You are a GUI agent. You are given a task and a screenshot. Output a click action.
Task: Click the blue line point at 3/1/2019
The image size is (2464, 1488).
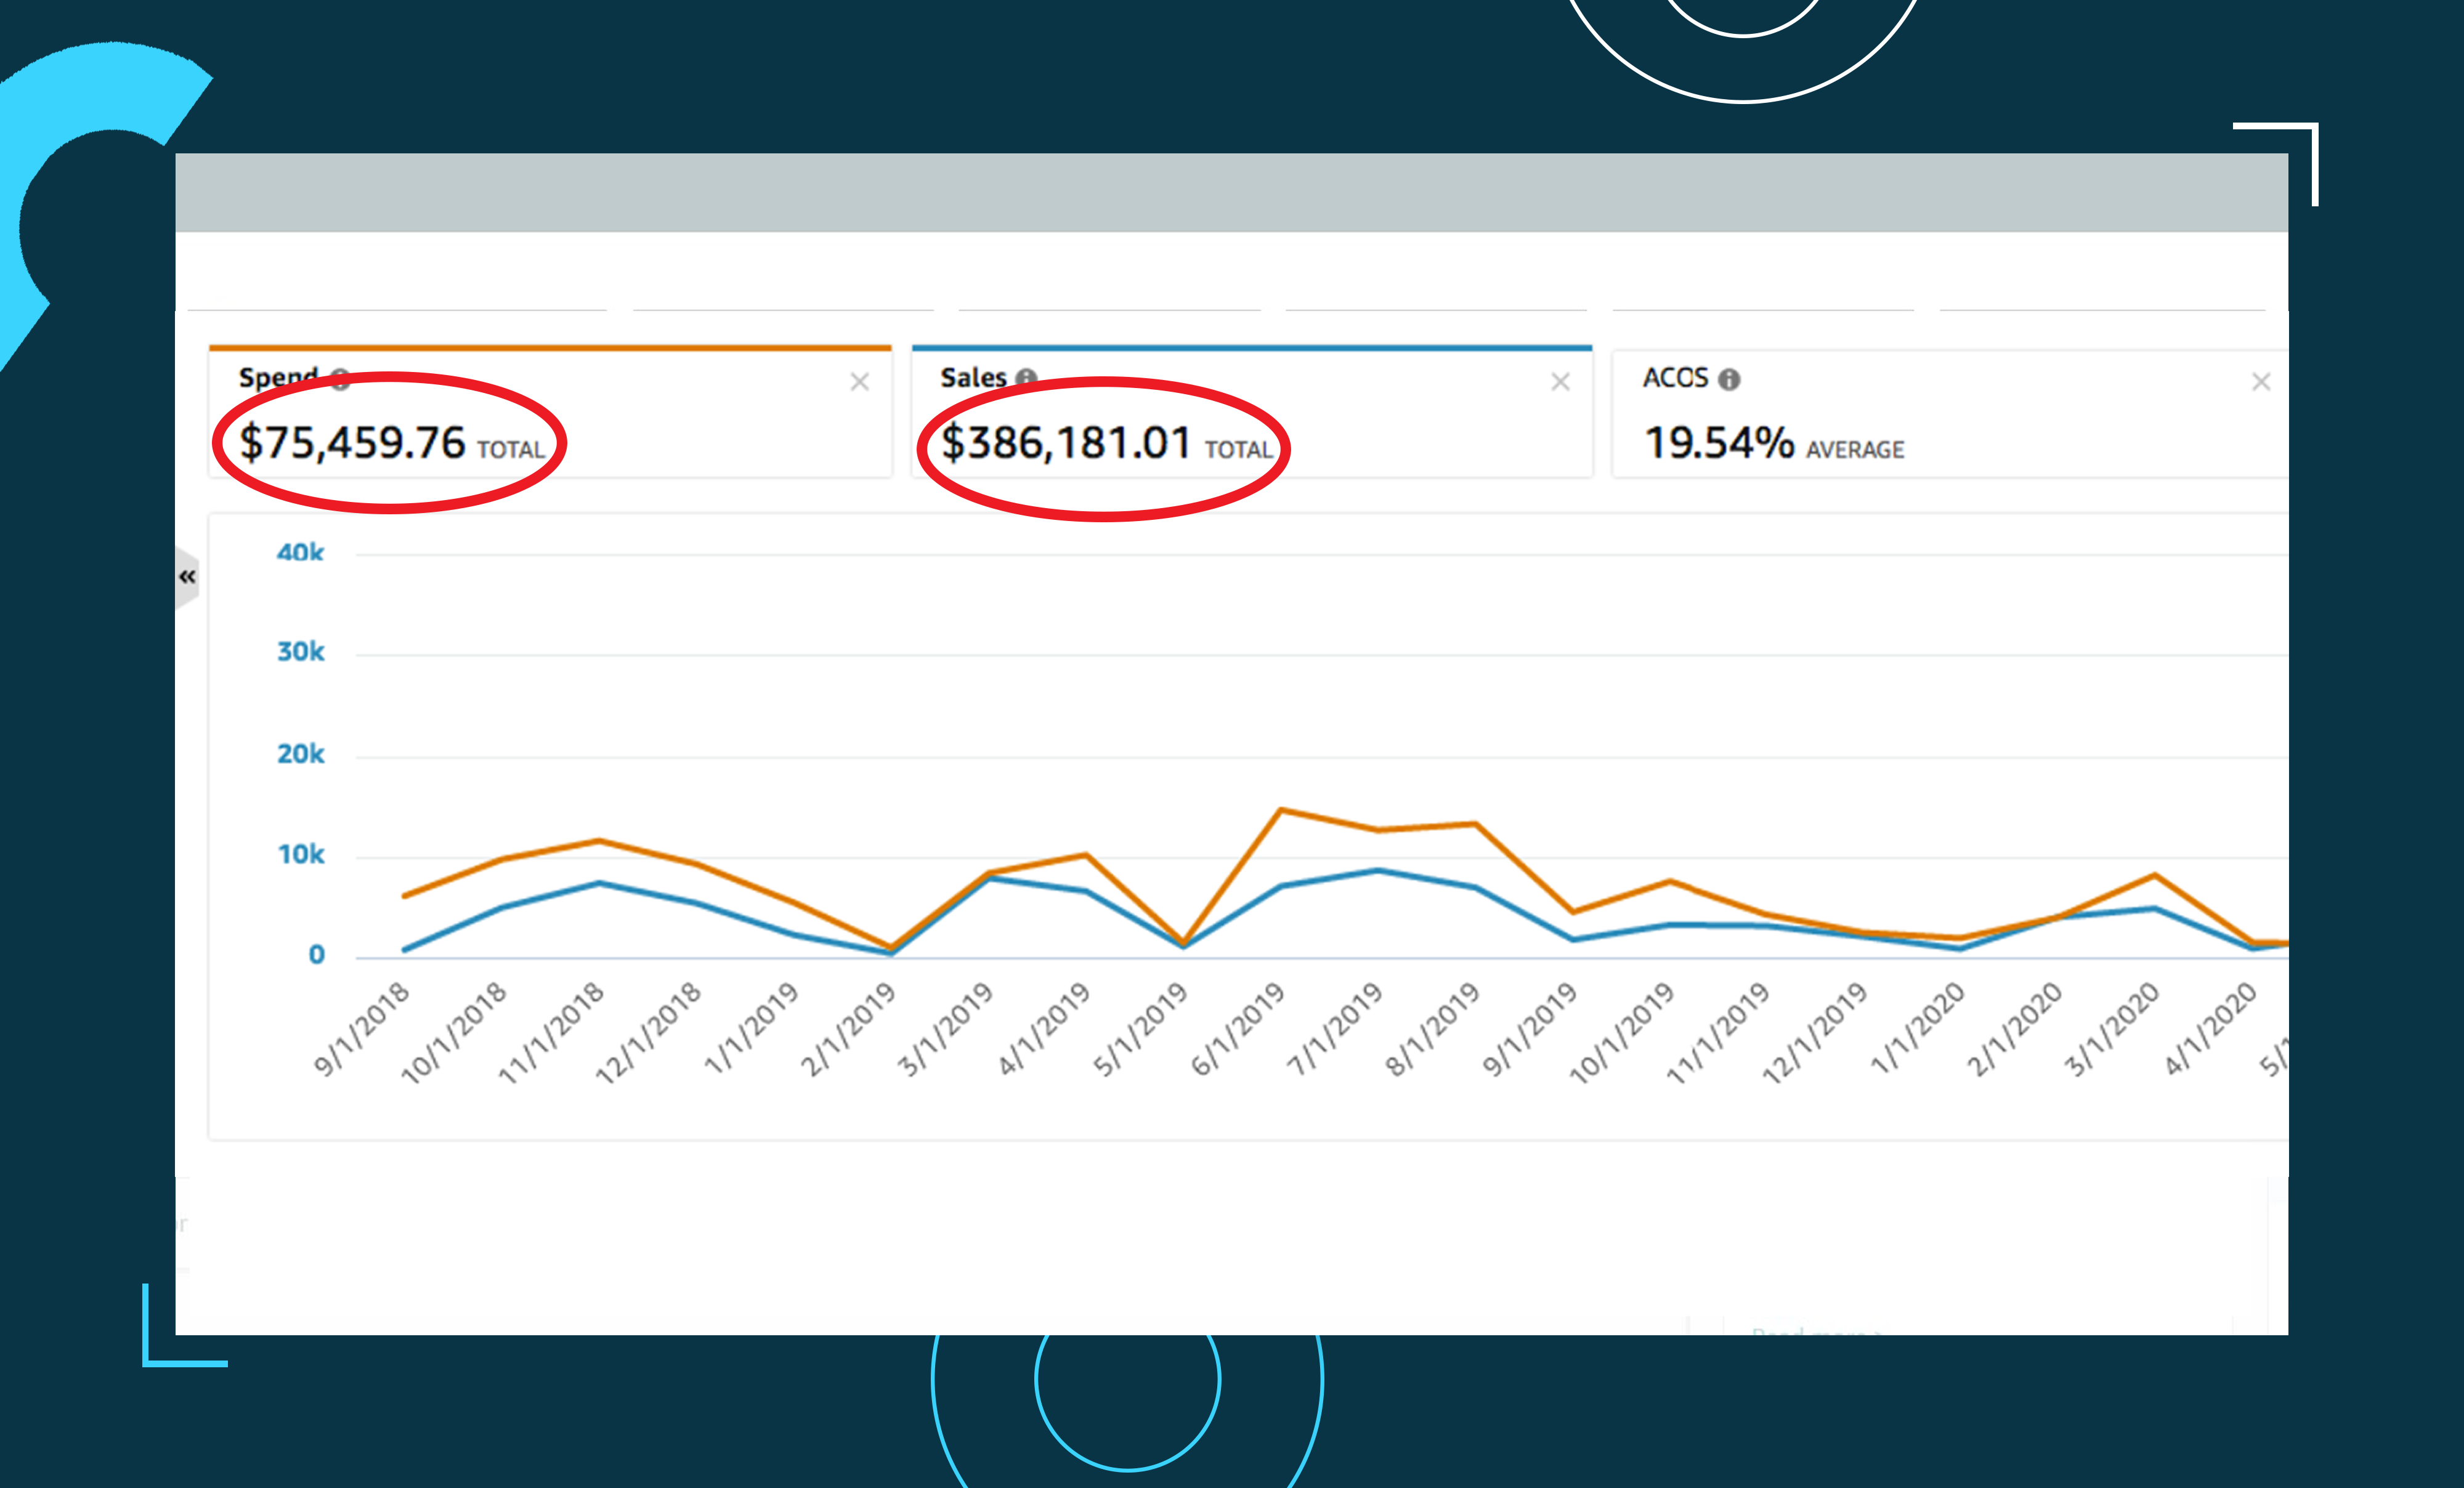[x=989, y=878]
